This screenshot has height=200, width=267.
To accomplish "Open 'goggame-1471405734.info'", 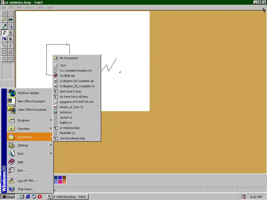I will coord(77,102).
